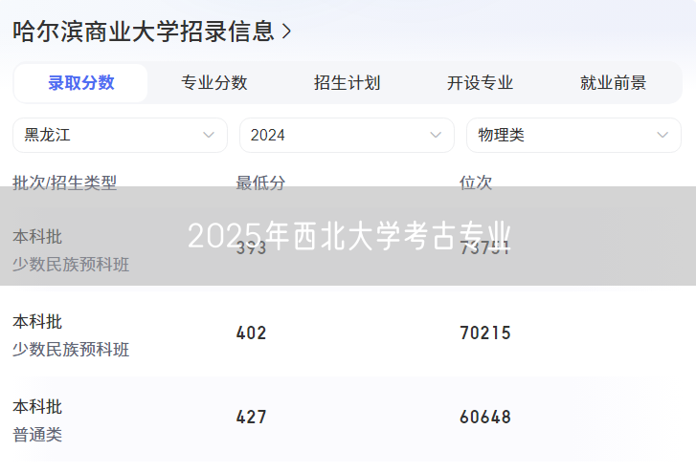Click the 普通类 admission type label
The height and width of the screenshot is (472, 696).
pos(37,435)
